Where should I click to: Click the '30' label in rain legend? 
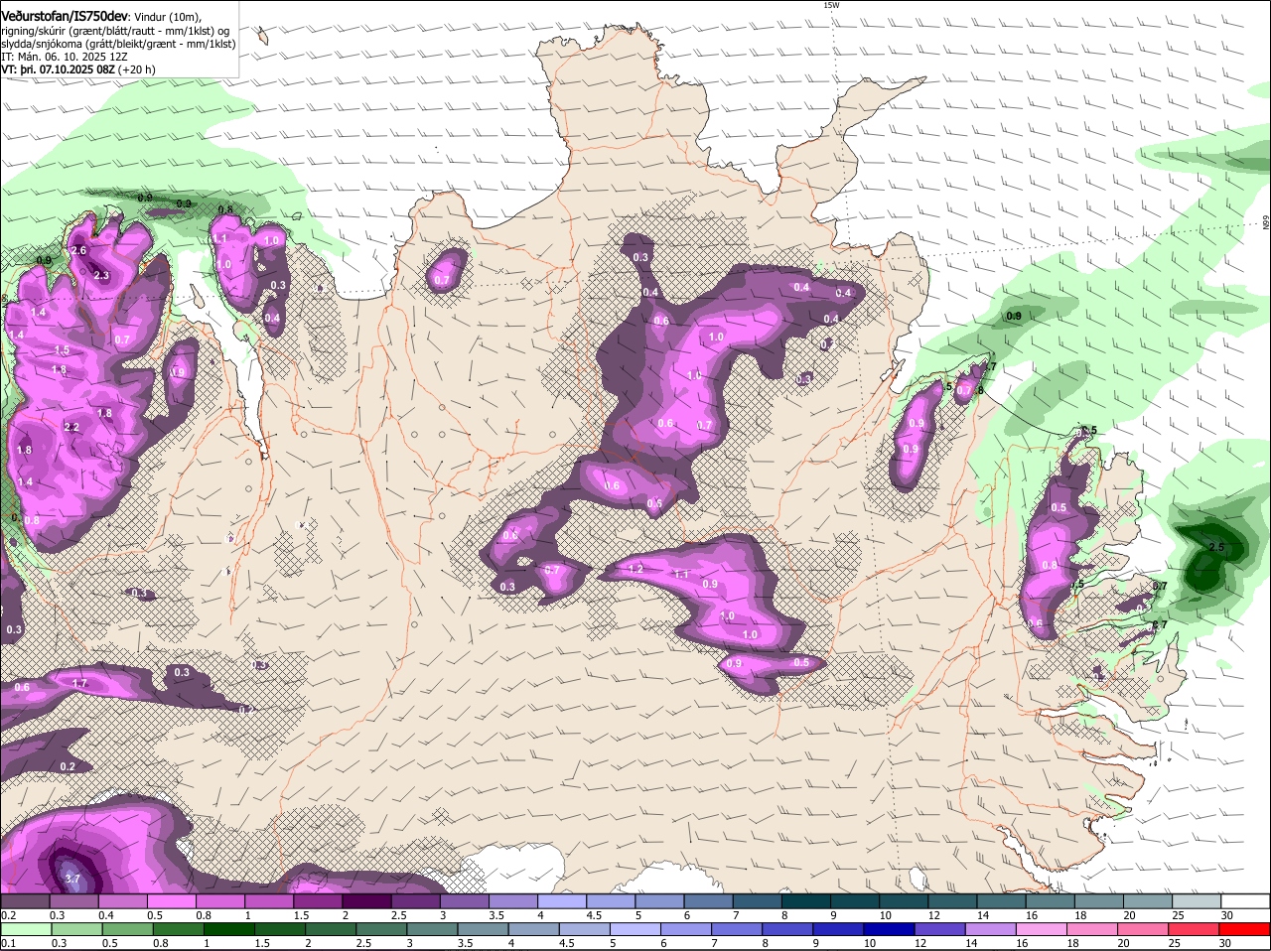(x=1223, y=944)
